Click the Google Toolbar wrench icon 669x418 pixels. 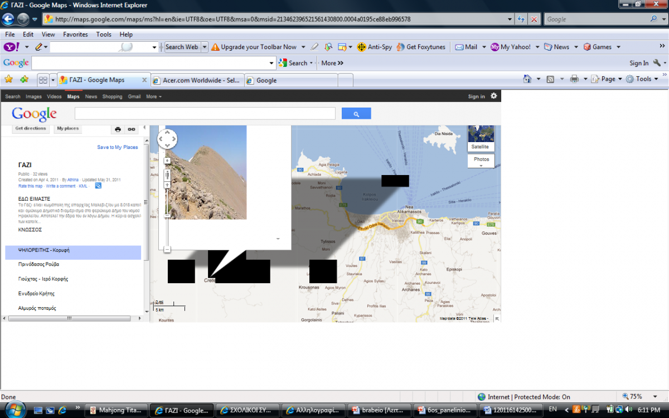(x=656, y=63)
